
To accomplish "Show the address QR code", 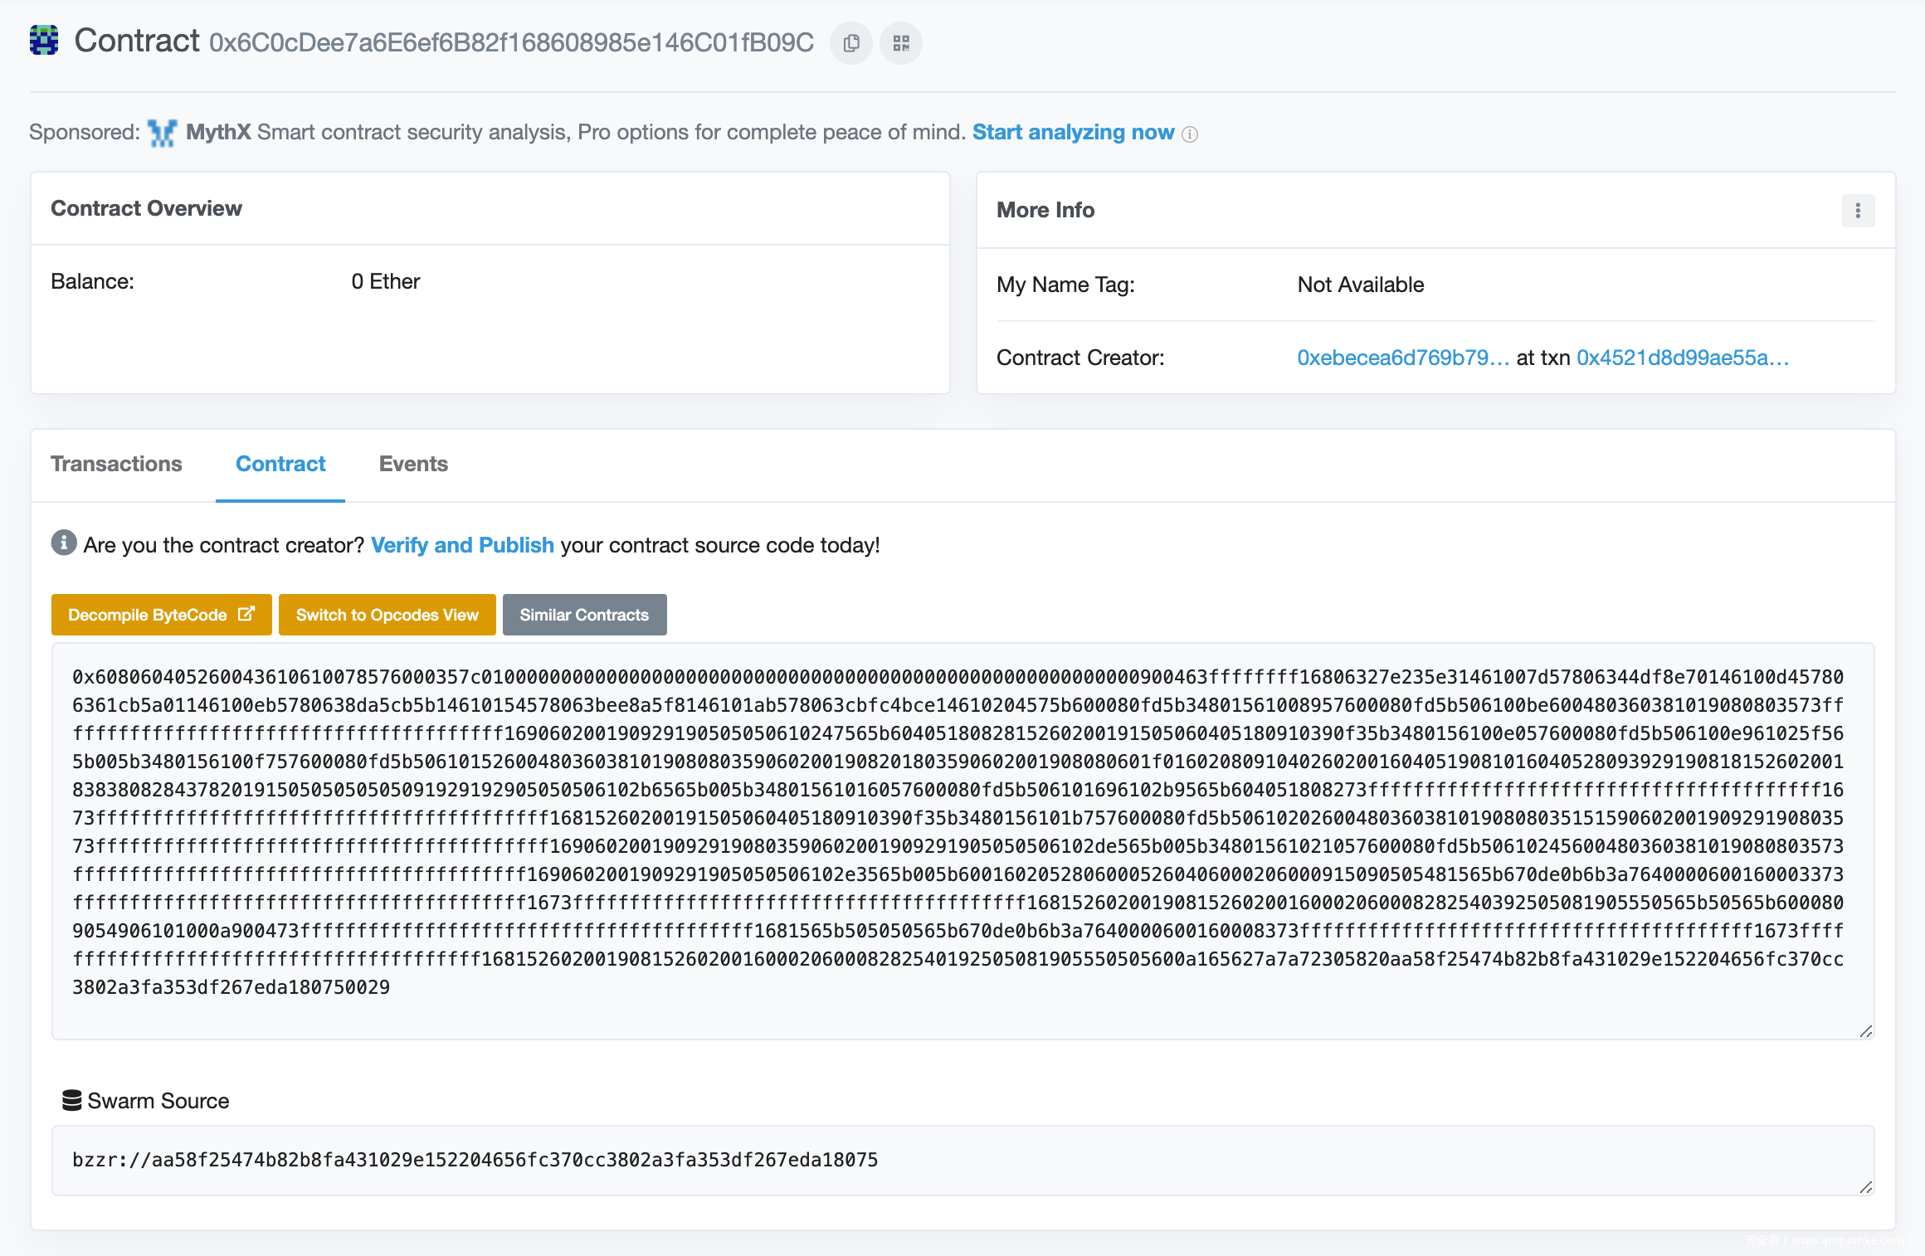I will pos(901,43).
